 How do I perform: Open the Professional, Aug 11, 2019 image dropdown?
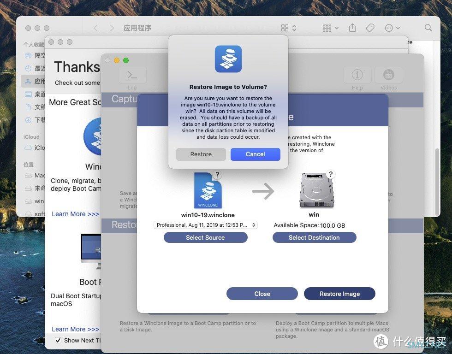click(x=206, y=225)
